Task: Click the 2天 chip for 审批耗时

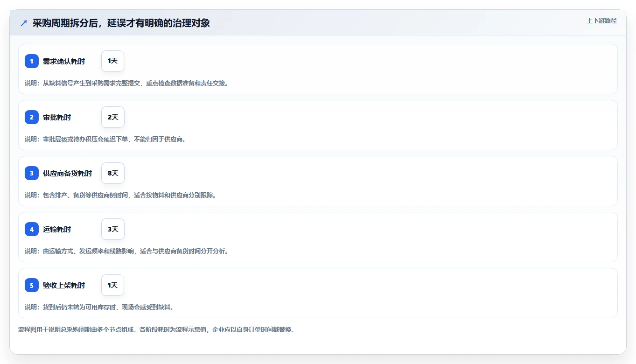Action: coord(113,117)
